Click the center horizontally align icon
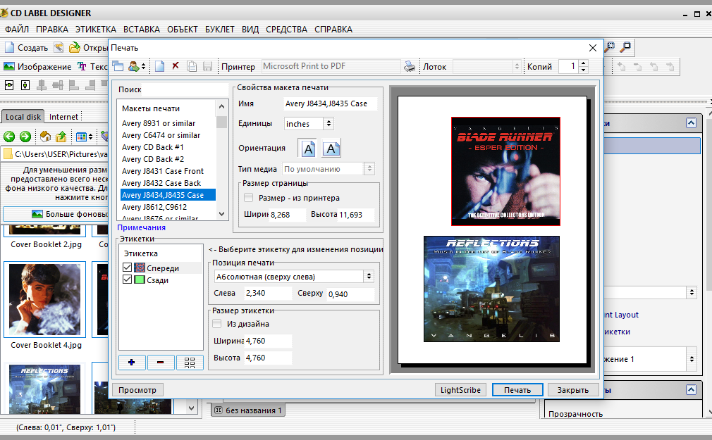The image size is (712, 440). [9, 84]
